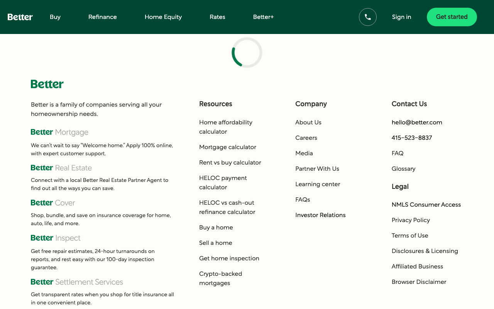Expand the Refinance navigation menu
Image resolution: width=494 pixels, height=309 pixels.
[103, 17]
